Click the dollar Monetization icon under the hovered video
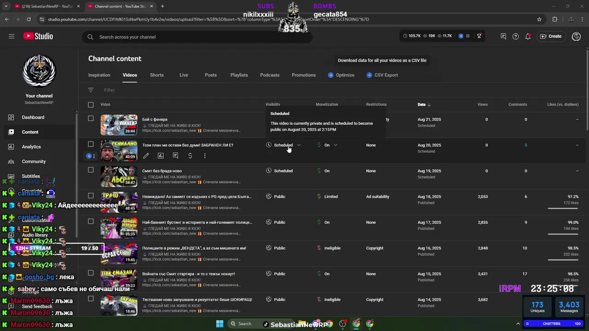The image size is (589, 331). click(190, 156)
